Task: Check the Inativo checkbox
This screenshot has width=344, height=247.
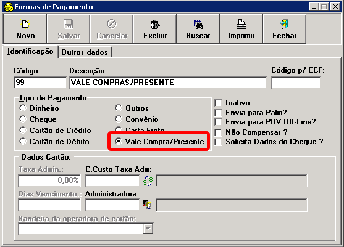Action: click(x=218, y=103)
